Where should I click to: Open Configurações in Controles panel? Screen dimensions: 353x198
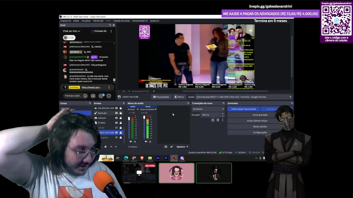(x=260, y=133)
